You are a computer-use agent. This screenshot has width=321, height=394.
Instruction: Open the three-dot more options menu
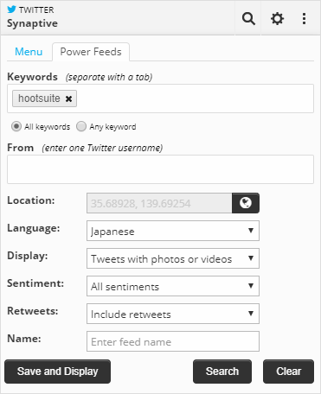point(304,19)
